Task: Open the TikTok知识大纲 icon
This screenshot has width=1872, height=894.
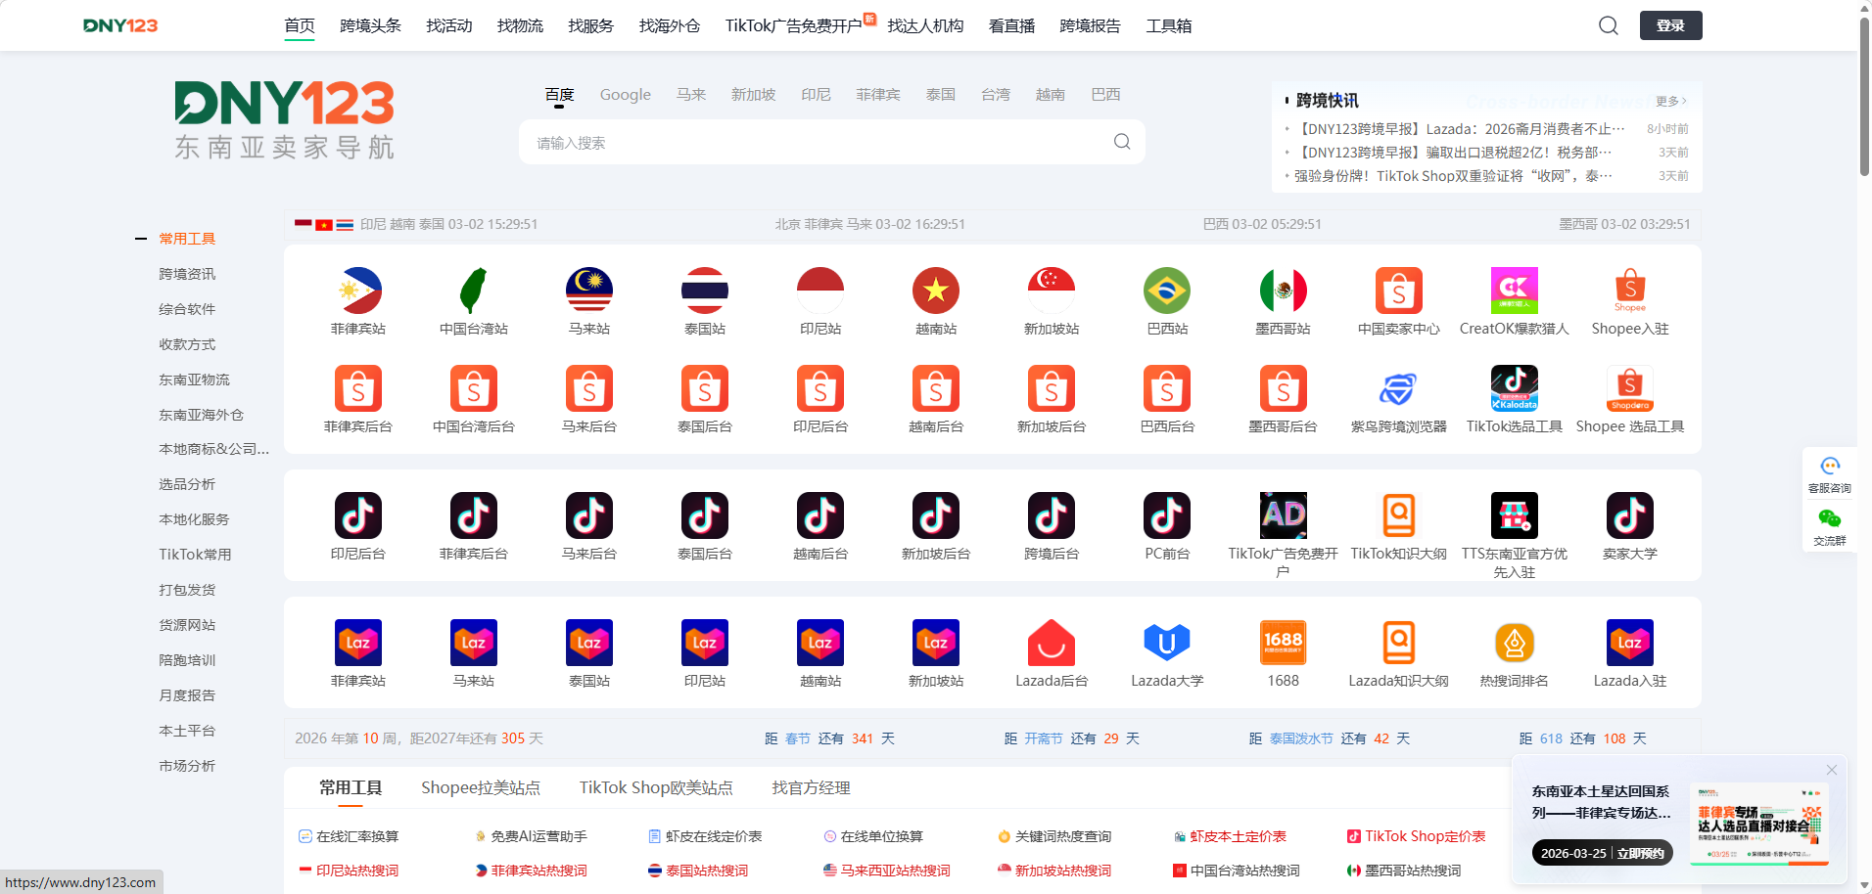Action: (1398, 515)
